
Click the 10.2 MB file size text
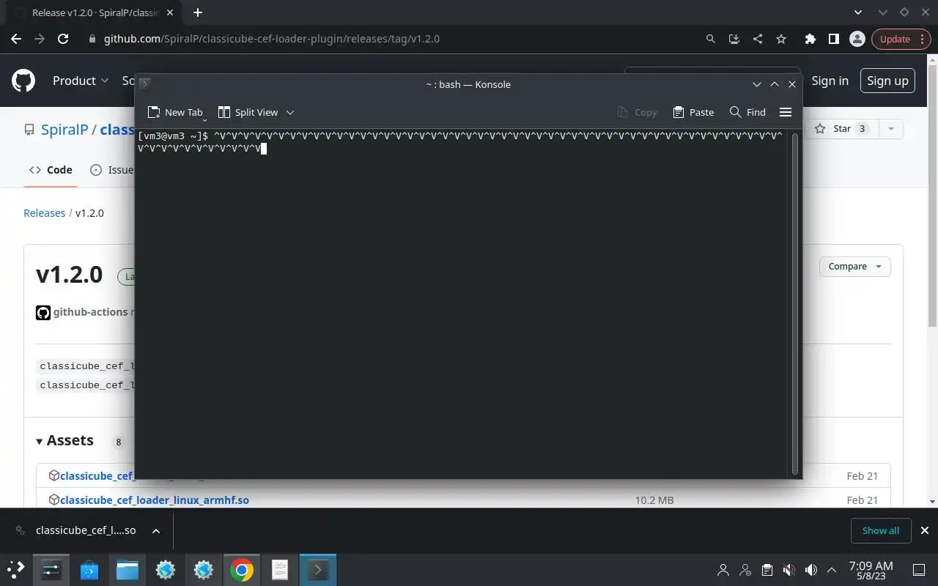654,500
